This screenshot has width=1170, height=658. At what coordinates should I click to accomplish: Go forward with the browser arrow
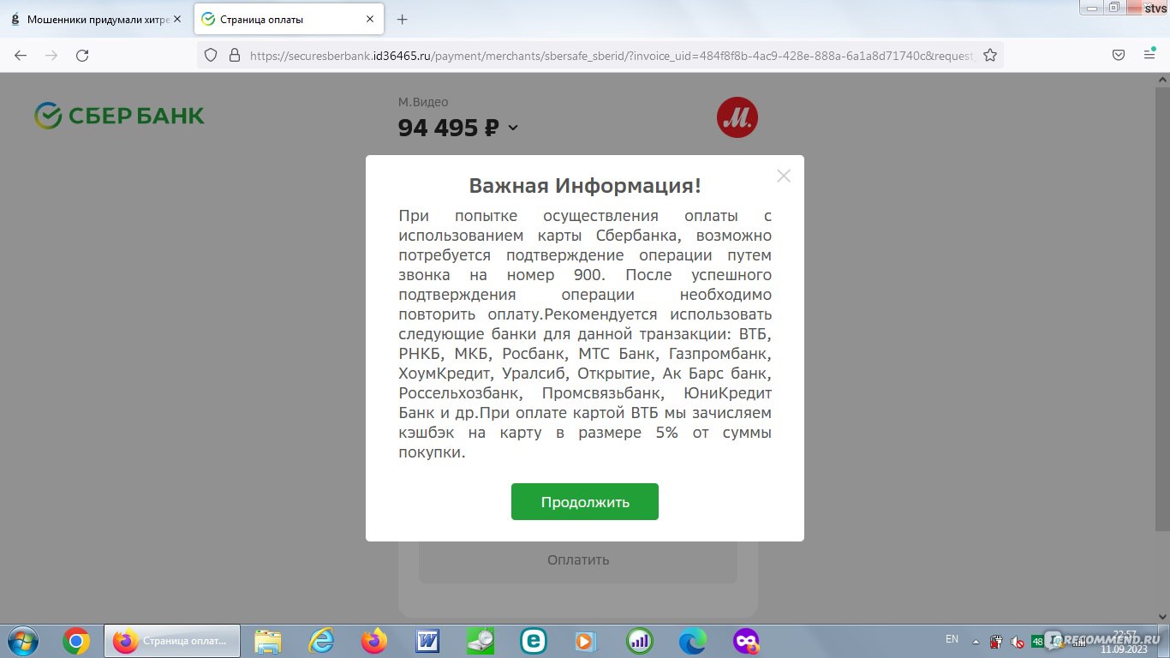51,55
